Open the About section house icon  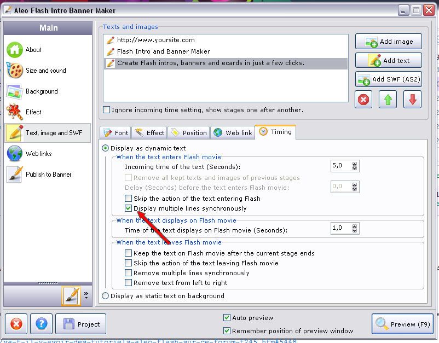click(x=15, y=50)
